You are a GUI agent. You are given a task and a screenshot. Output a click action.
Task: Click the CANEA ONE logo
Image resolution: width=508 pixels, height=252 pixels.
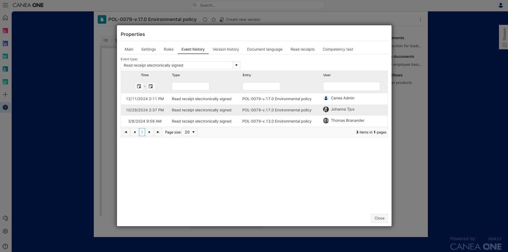tap(28, 5)
